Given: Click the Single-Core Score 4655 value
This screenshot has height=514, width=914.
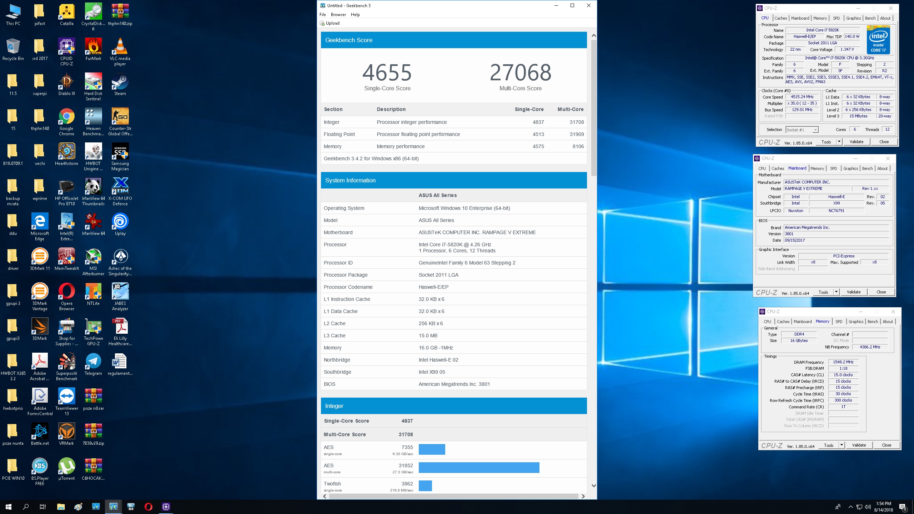Looking at the screenshot, I should pos(387,72).
